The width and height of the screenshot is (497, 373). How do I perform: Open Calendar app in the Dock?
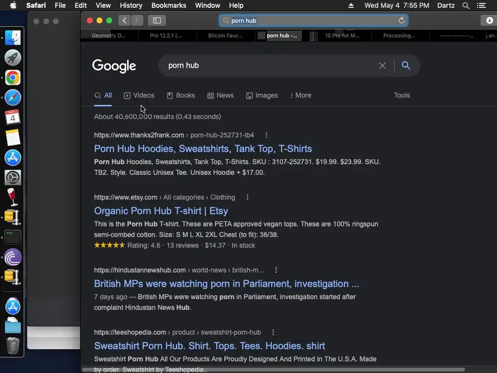click(x=13, y=118)
